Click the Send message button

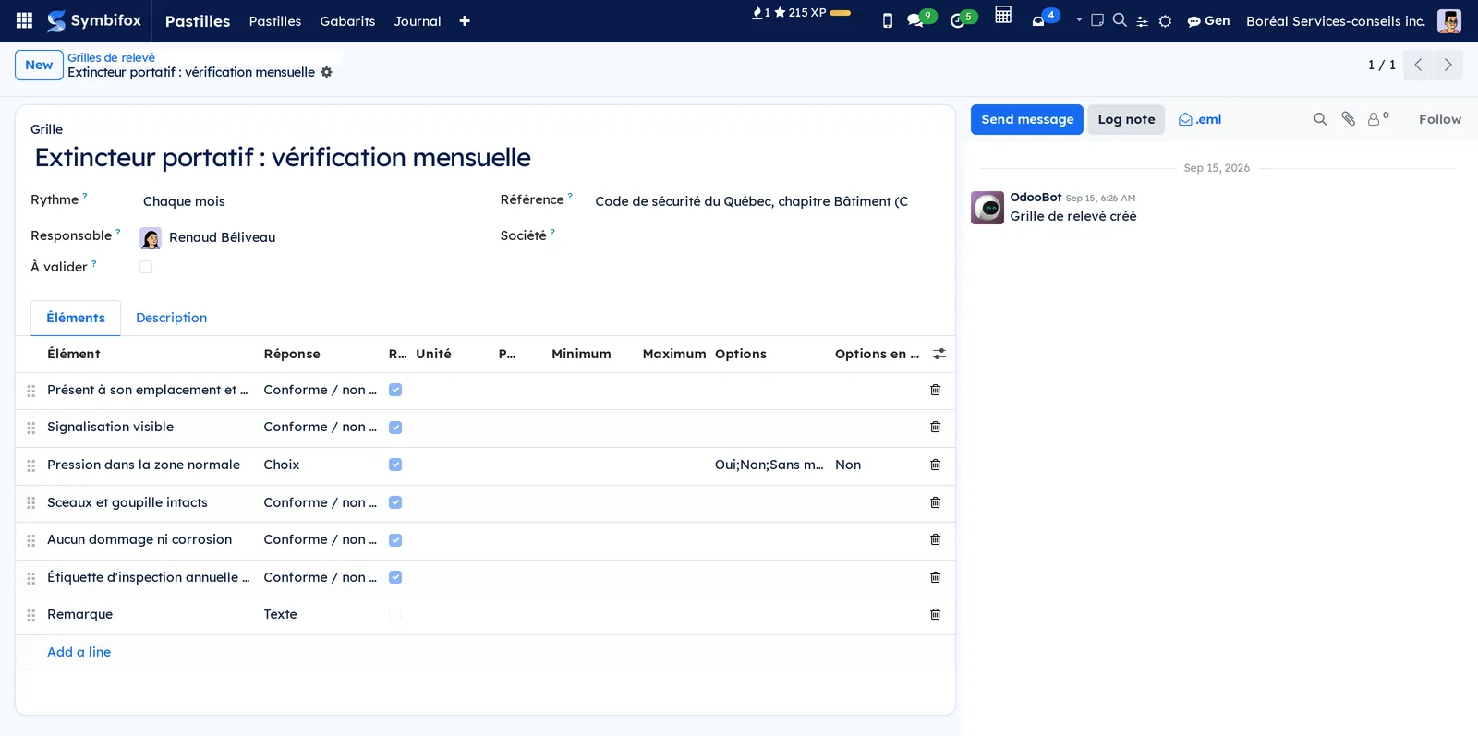(x=1026, y=119)
